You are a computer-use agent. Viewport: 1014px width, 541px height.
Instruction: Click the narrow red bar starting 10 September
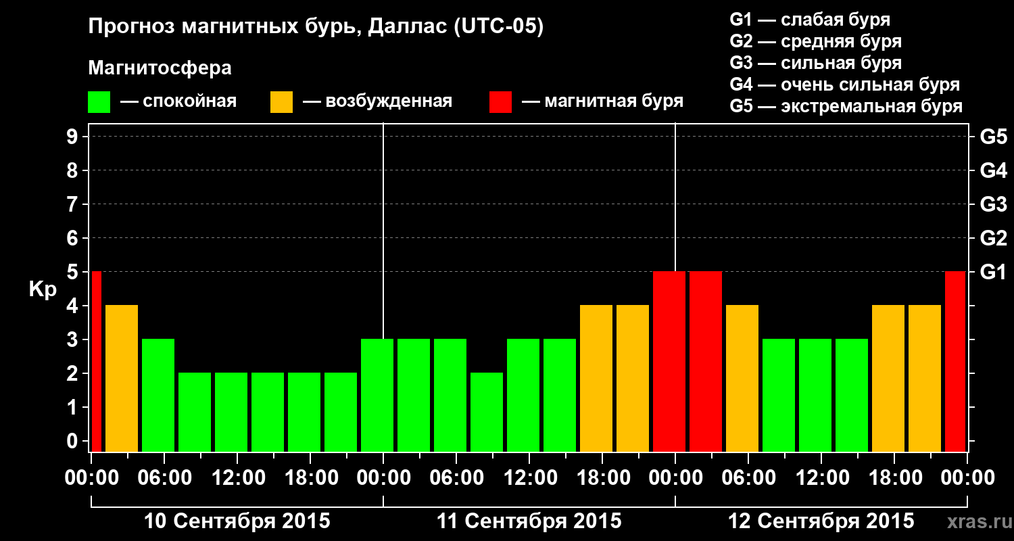point(96,361)
